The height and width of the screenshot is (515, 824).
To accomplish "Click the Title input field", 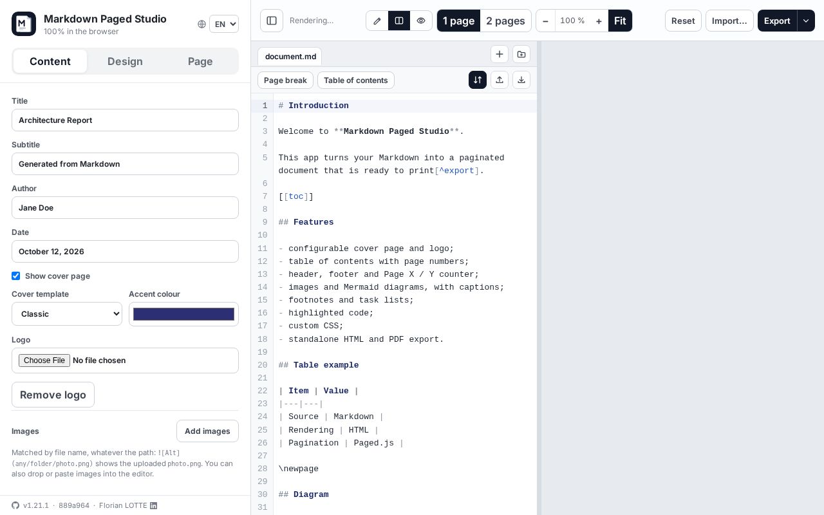I will (125, 120).
